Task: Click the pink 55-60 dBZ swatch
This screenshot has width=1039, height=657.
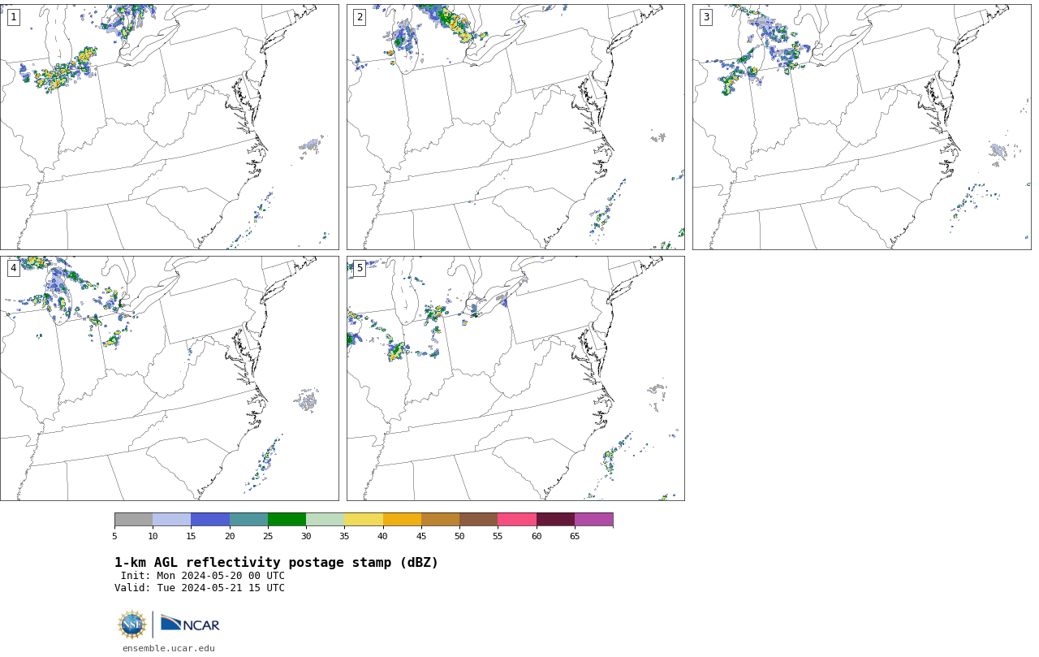Action: point(517,520)
